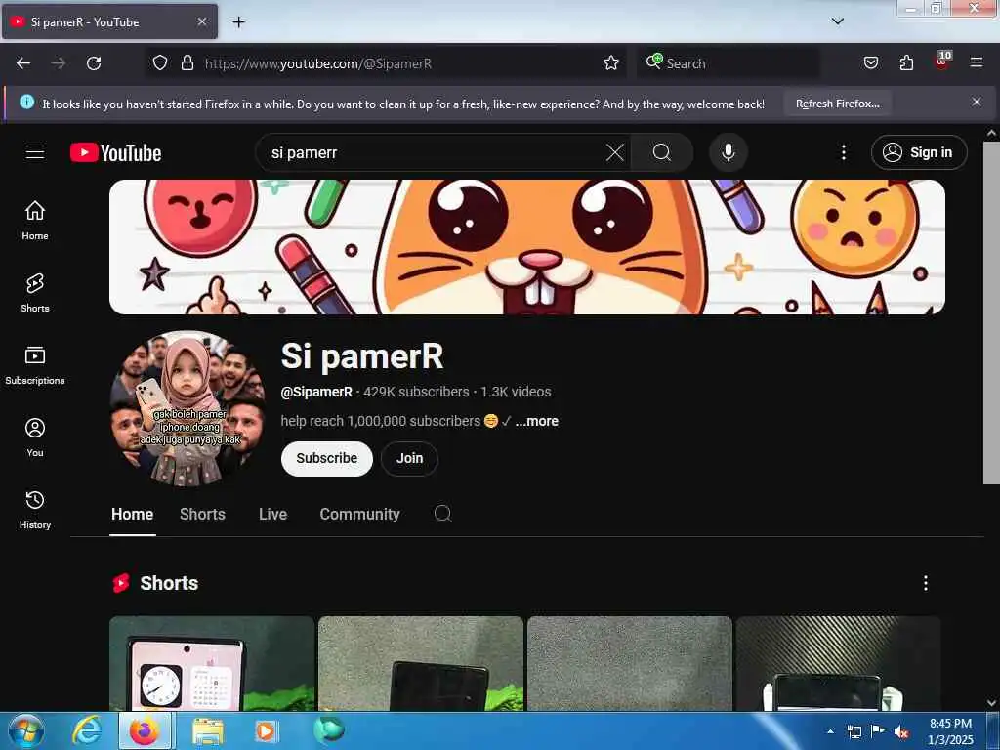Viewport: 1000px width, 750px height.
Task: Click the taskbar clock showing 8:45 PM
Action: coord(950,731)
